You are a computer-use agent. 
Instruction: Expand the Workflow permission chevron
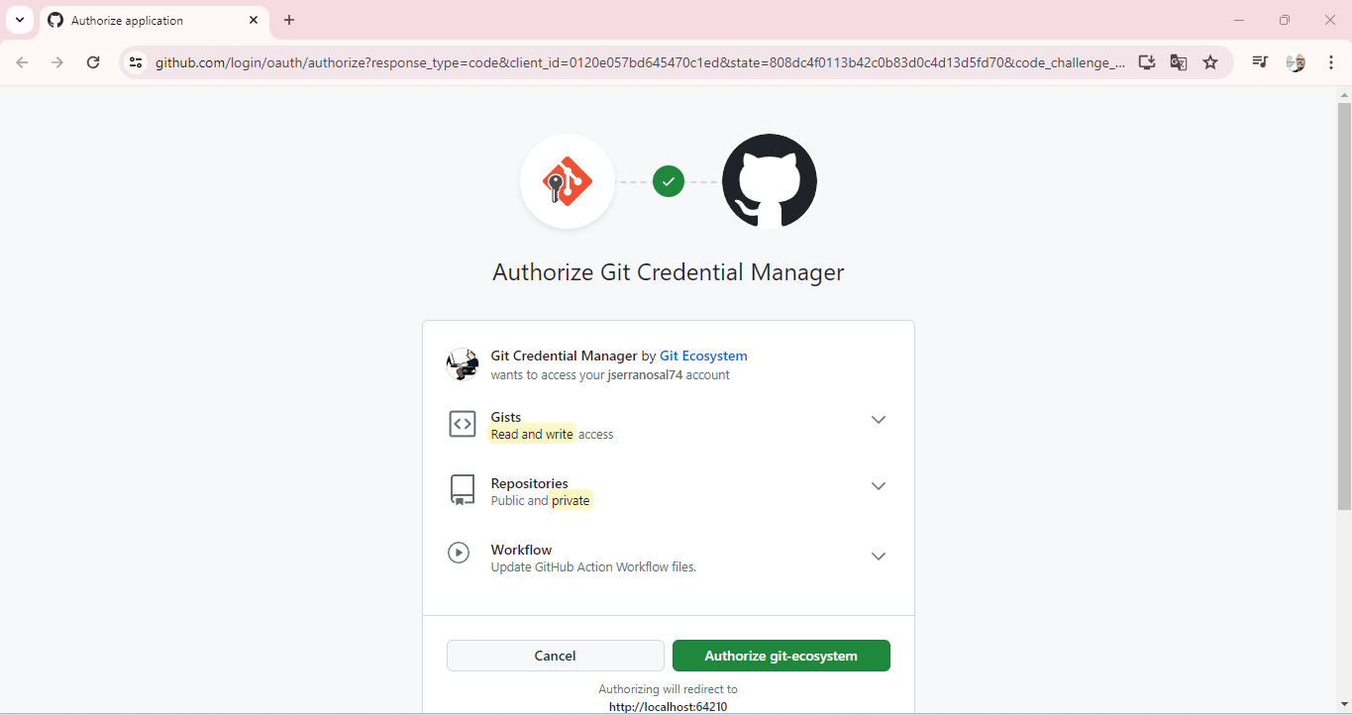[x=879, y=557]
